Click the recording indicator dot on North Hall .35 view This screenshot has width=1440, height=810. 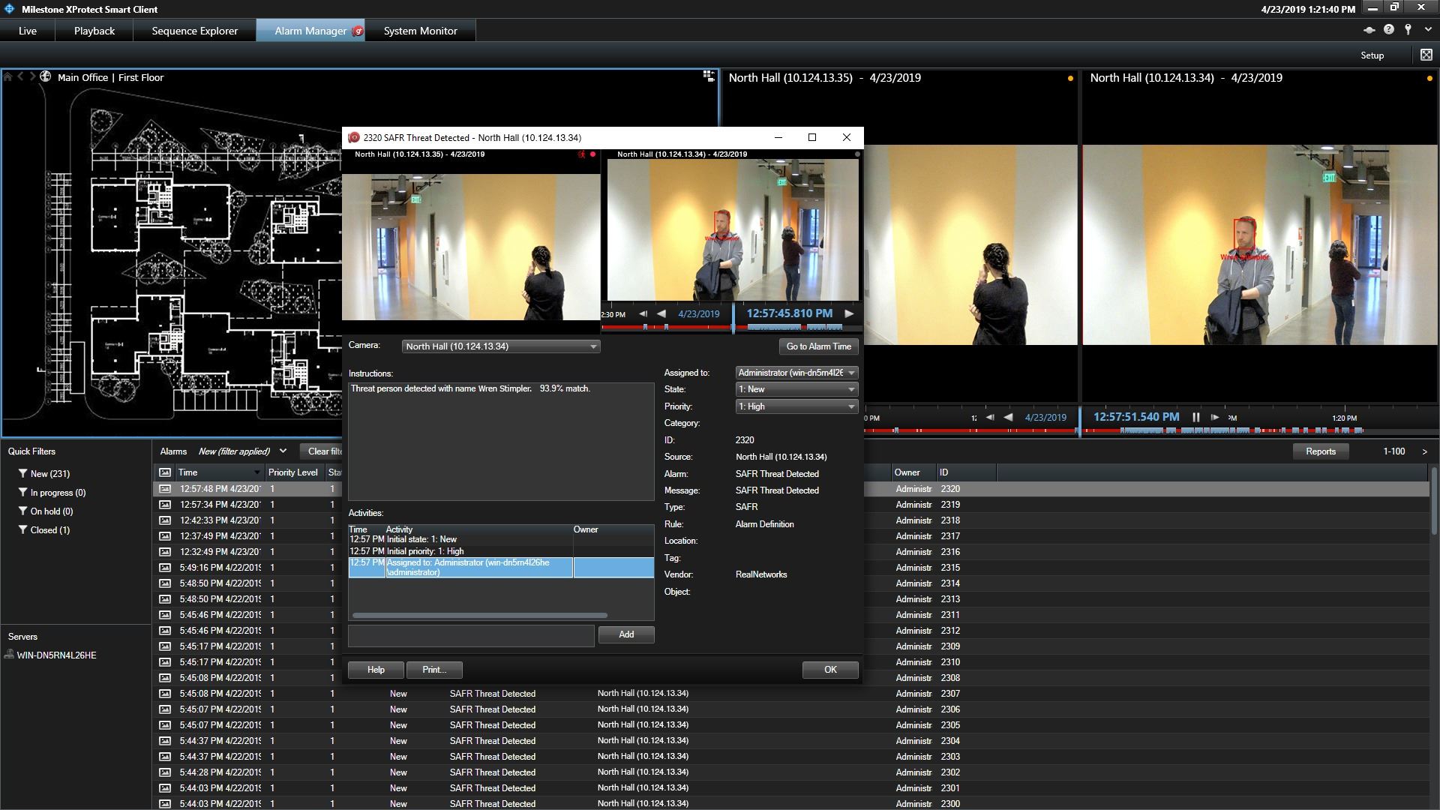coord(1070,78)
